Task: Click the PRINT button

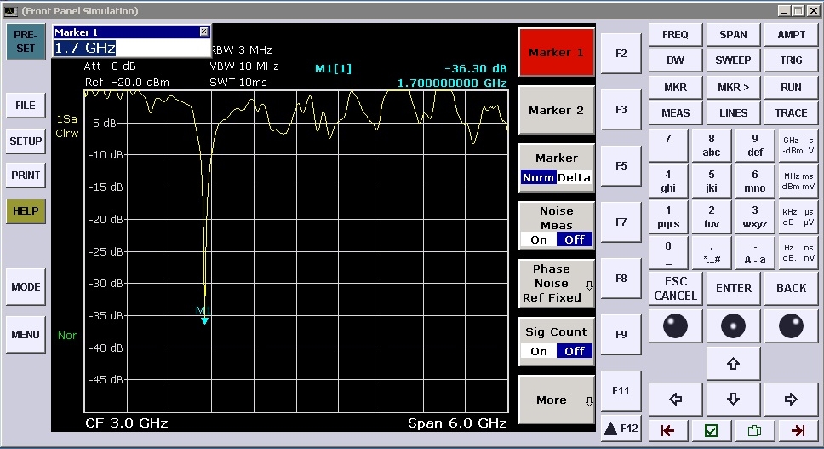Action: click(26, 175)
